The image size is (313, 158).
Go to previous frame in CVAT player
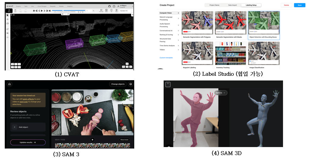(39, 11)
